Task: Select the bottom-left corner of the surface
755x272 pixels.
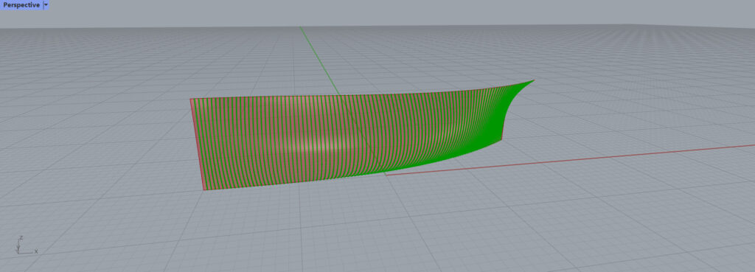Action: [204, 189]
